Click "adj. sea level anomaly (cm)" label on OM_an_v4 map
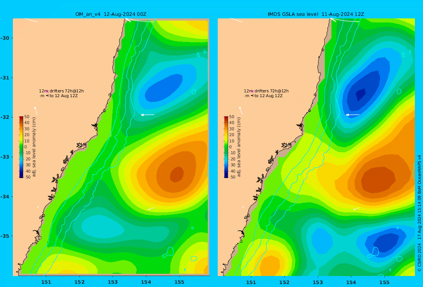The image size is (423, 287). pyautogui.click(x=34, y=147)
